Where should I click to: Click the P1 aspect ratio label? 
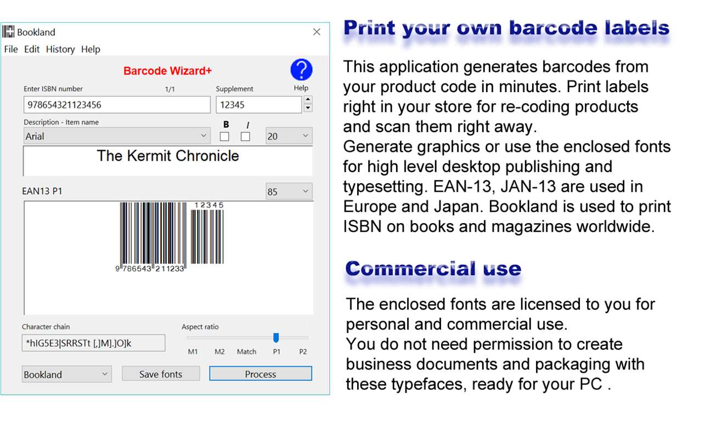(276, 352)
